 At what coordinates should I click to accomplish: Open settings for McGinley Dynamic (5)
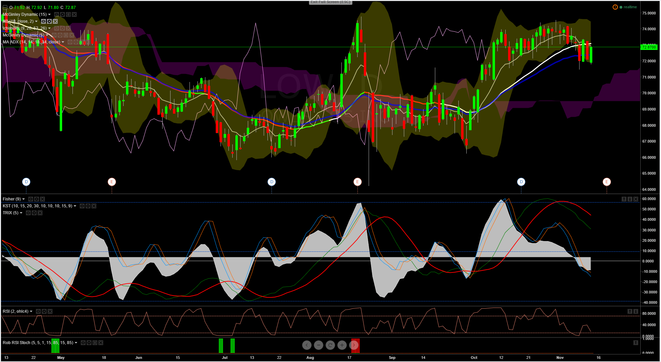(60, 35)
